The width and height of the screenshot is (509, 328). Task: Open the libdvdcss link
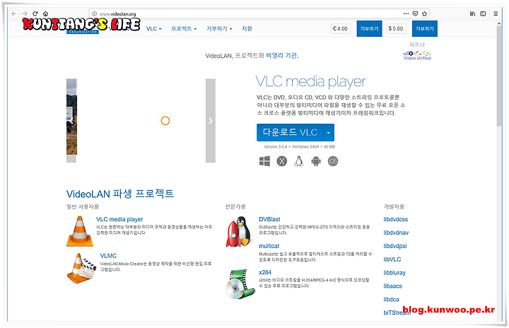point(395,219)
